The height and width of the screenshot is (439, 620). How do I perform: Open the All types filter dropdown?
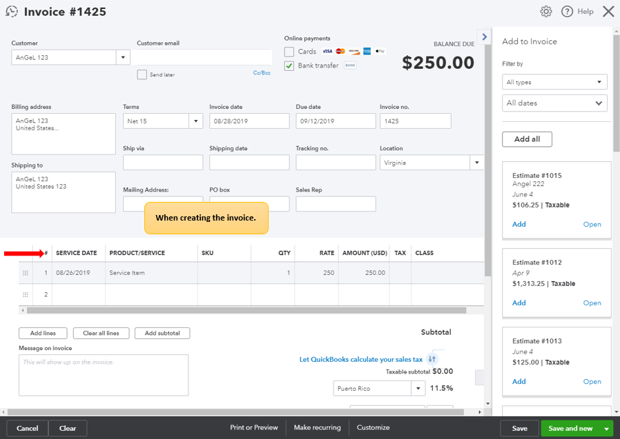554,82
